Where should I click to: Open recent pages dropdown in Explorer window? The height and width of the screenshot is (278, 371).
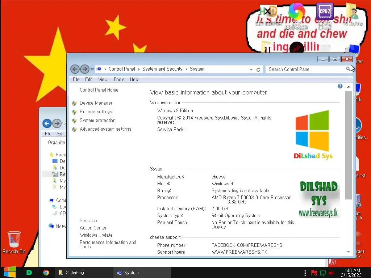pyautogui.click(x=64, y=124)
